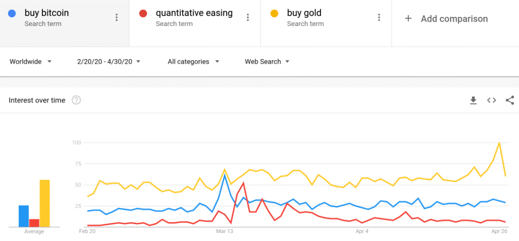Share the Interest over time chart

(510, 100)
